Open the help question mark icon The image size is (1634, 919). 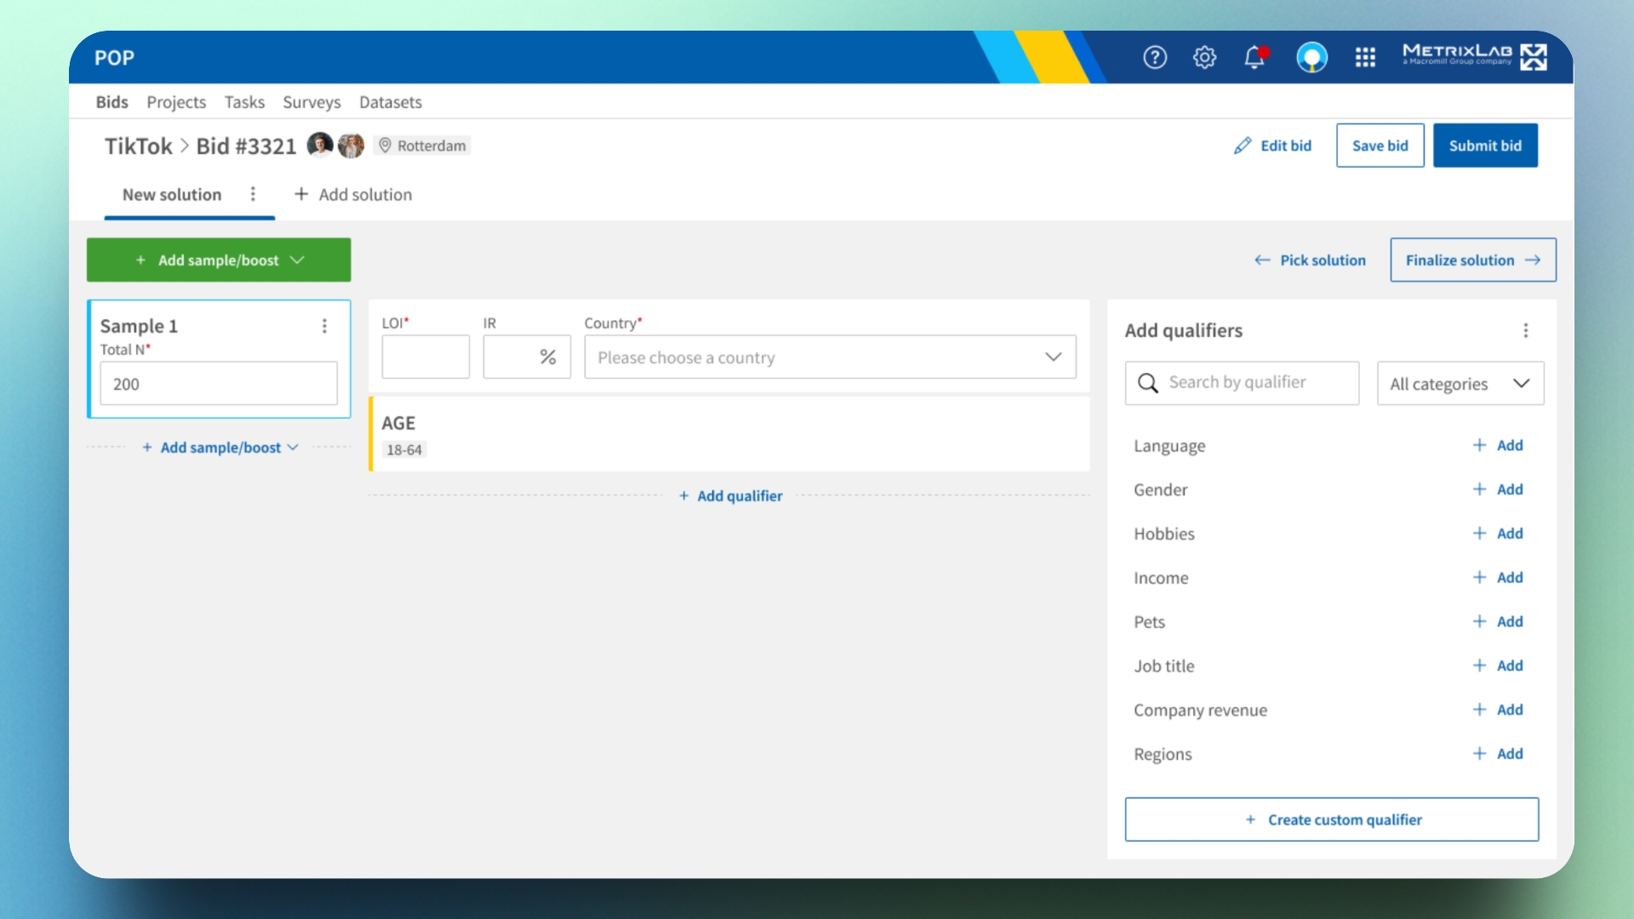pos(1155,57)
